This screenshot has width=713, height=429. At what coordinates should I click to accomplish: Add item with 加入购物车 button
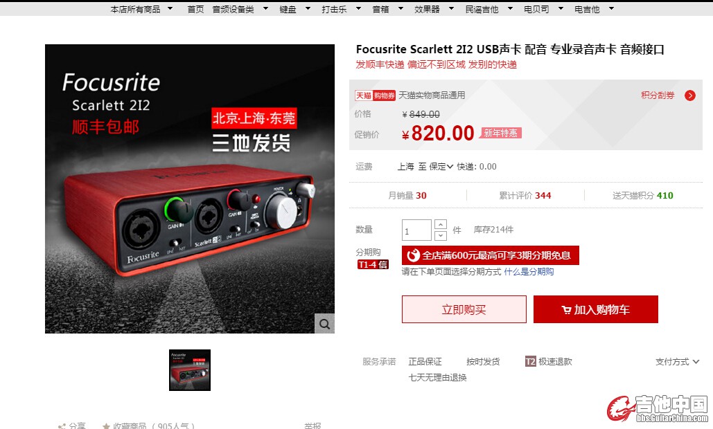(x=596, y=309)
